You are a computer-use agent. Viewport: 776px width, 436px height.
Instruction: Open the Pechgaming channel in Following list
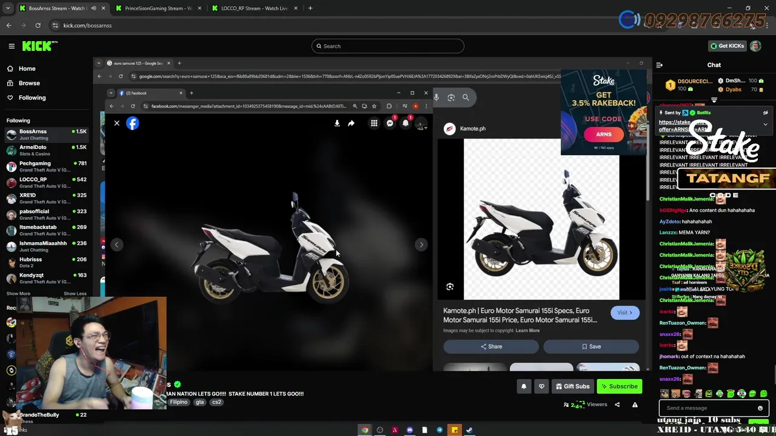[47, 167]
